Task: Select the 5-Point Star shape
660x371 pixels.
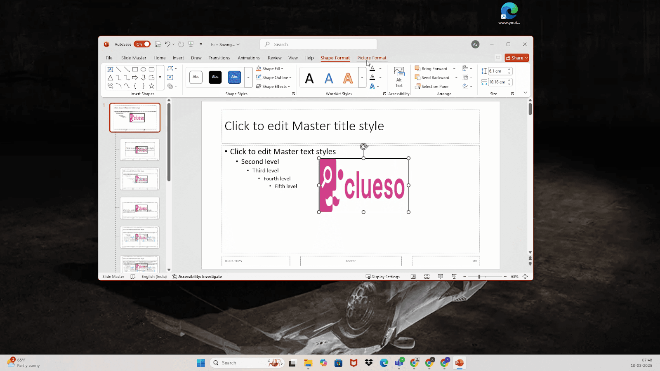Action: point(151,86)
